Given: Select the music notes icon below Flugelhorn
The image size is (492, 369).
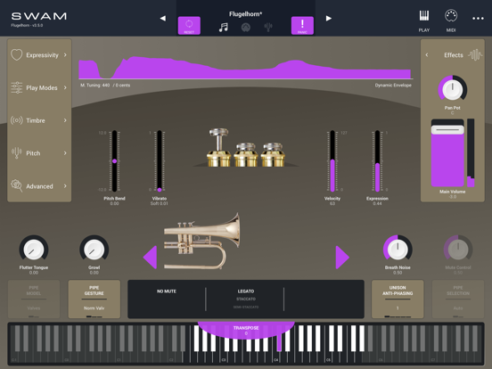Looking at the screenshot, I should pyautogui.click(x=224, y=28).
